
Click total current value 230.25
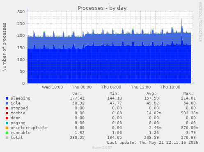(77, 138)
